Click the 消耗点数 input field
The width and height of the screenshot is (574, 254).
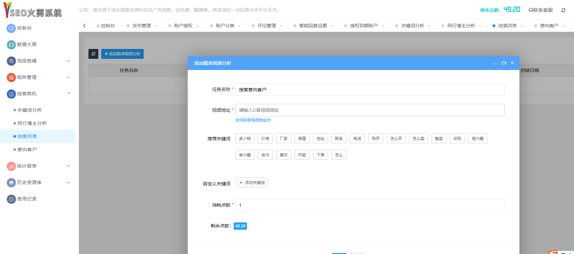(370, 205)
